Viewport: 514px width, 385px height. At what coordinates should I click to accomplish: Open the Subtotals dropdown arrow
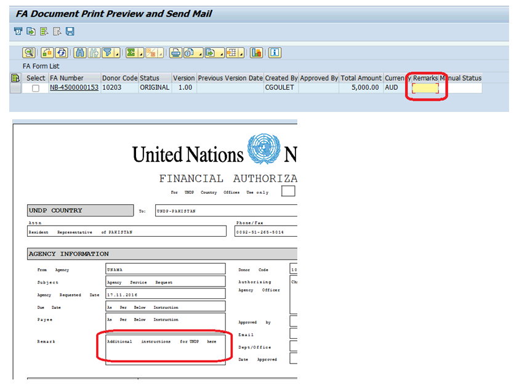pos(161,55)
